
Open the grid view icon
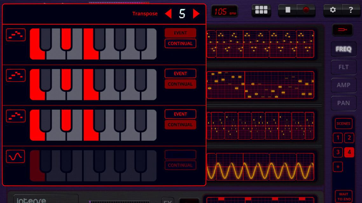(261, 10)
